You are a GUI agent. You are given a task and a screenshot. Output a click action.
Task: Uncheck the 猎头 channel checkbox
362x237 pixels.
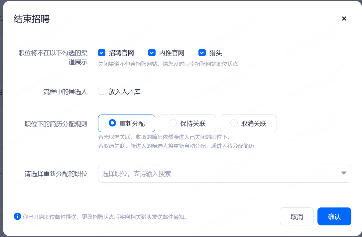(x=202, y=53)
